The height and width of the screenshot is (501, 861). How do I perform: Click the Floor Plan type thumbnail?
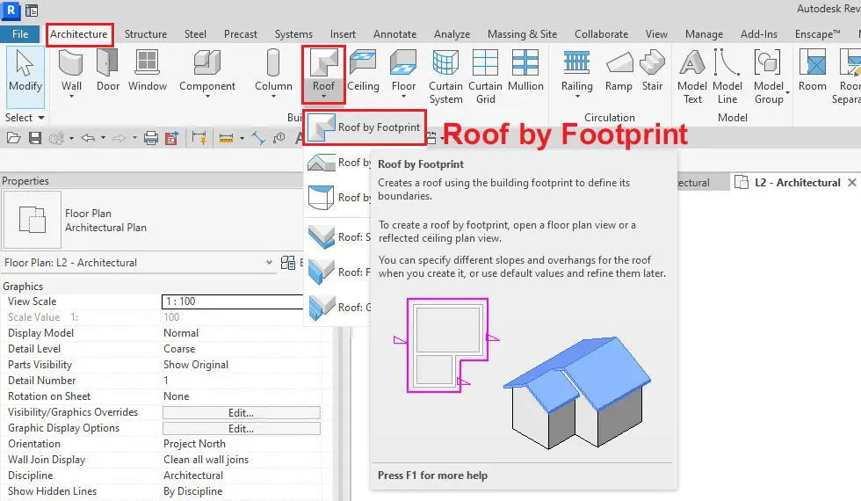(x=33, y=220)
